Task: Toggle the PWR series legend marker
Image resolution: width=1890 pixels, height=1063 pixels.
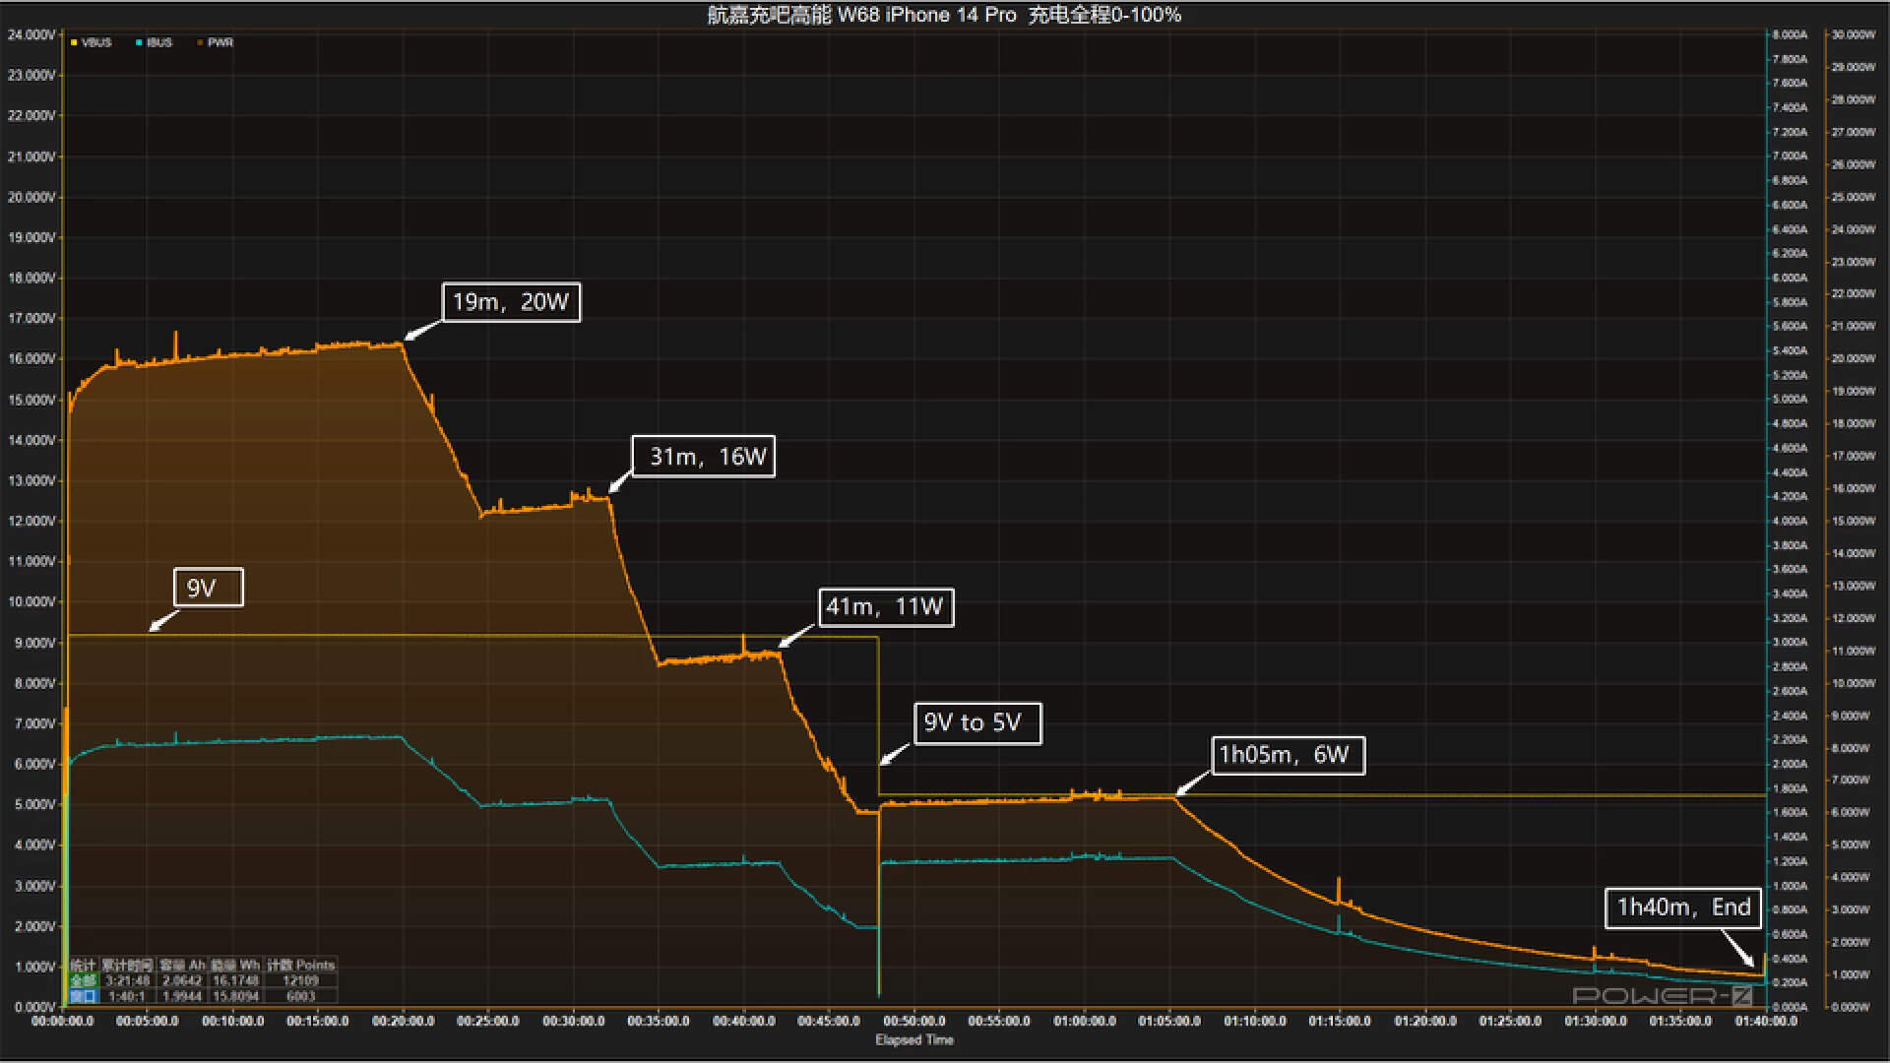Action: point(220,42)
